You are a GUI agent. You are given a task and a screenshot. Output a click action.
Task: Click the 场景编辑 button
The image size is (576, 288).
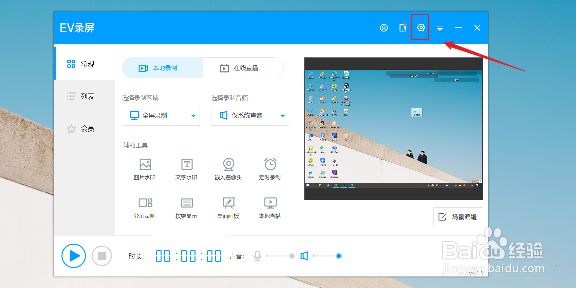pyautogui.click(x=458, y=217)
